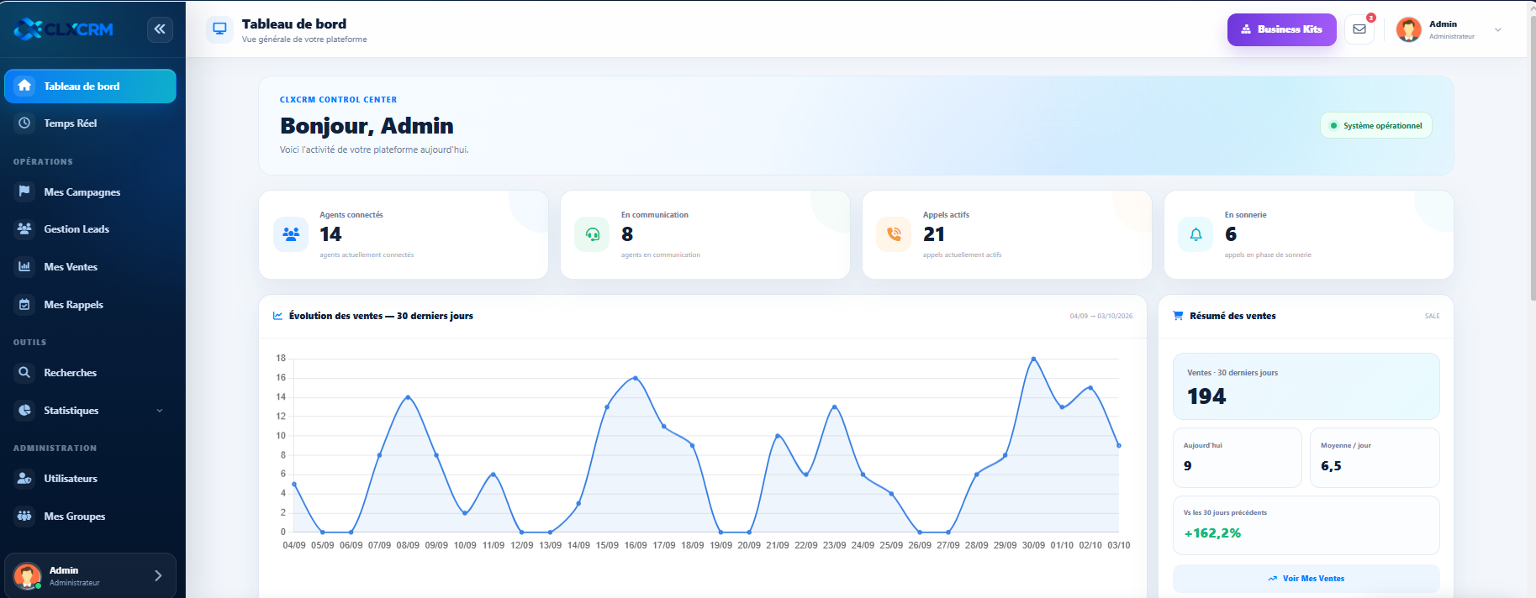Click the people icon for Gestion Leads

[x=24, y=228]
